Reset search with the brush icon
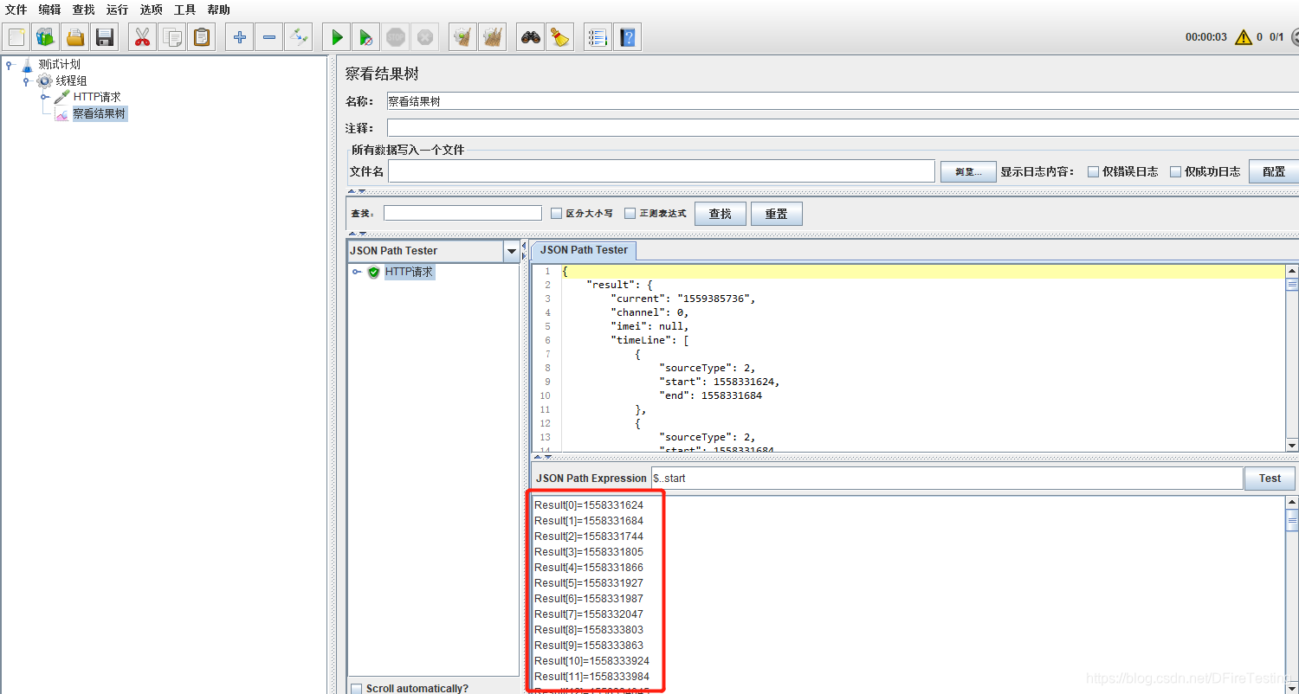The height and width of the screenshot is (694, 1299). click(560, 37)
